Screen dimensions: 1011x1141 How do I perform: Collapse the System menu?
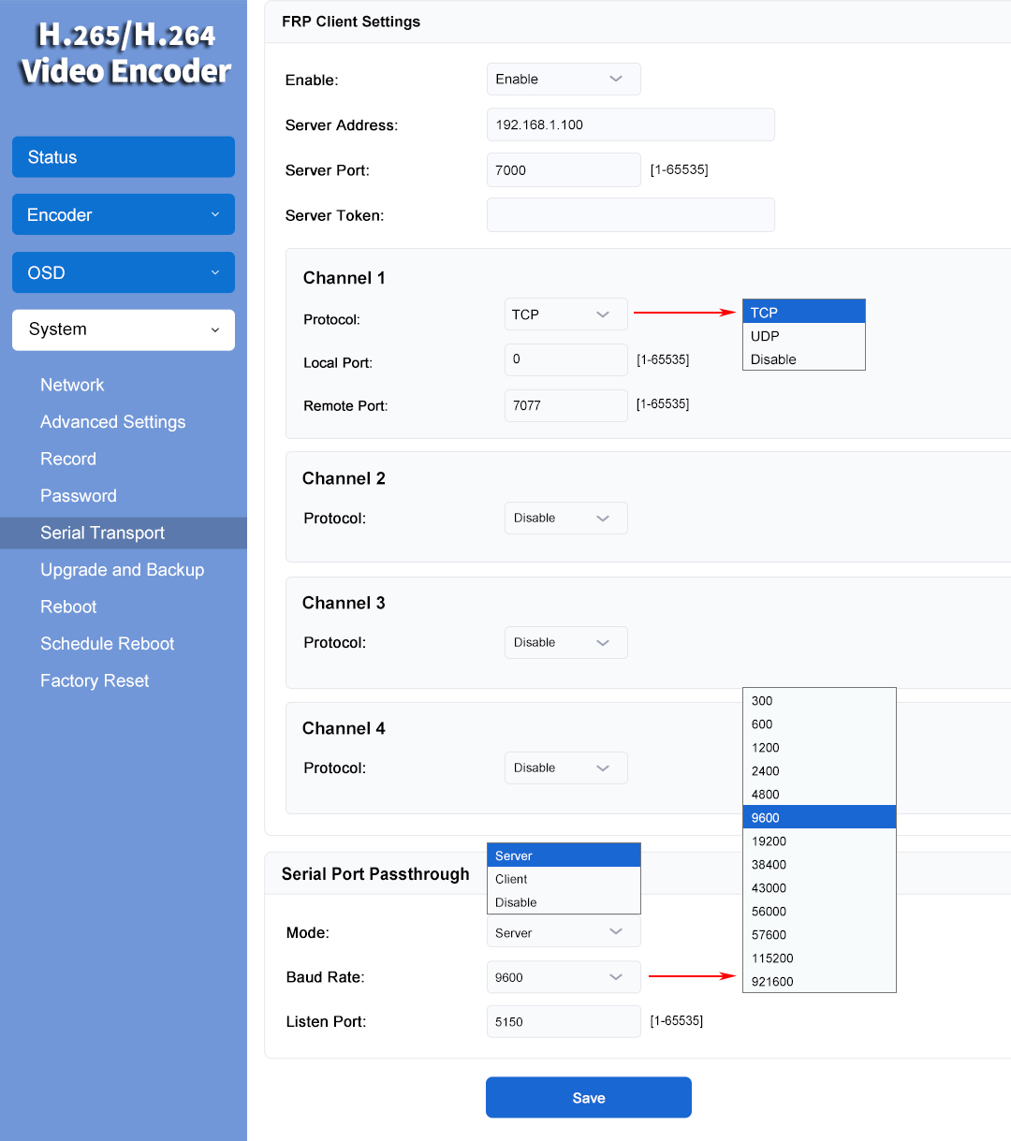pos(124,329)
